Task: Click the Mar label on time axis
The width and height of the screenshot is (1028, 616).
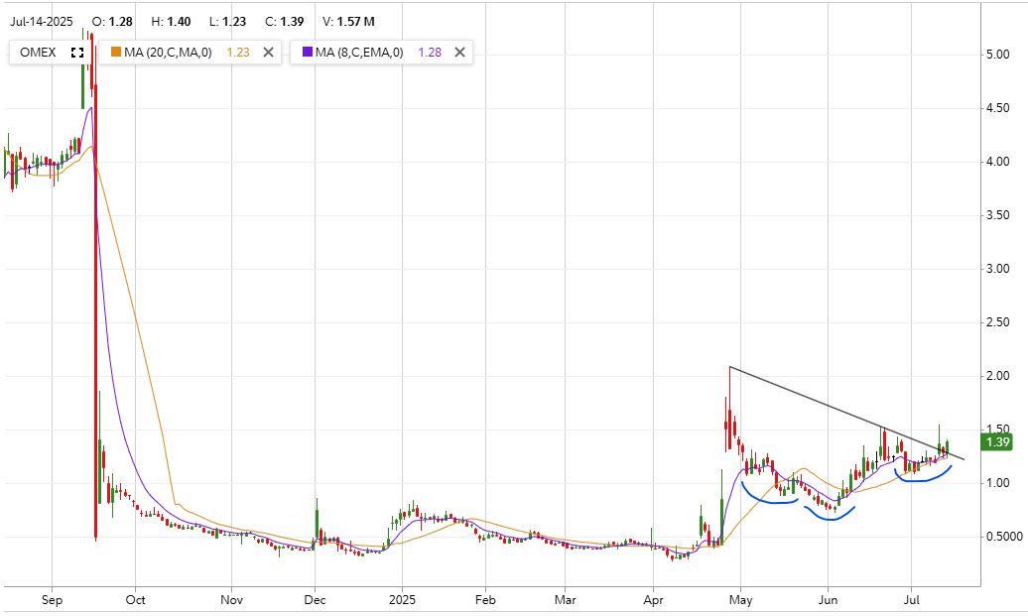Action: coord(566,599)
